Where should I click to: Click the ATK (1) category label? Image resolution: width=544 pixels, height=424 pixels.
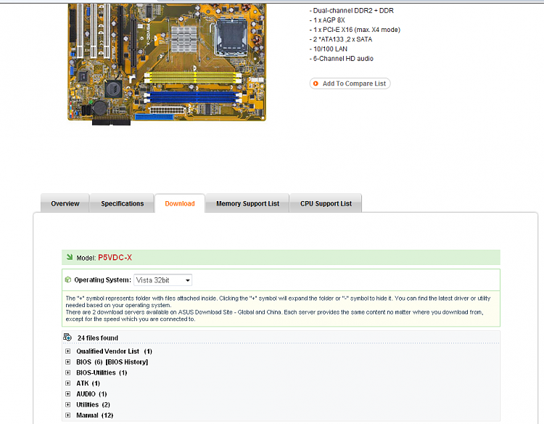point(88,383)
